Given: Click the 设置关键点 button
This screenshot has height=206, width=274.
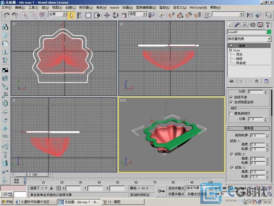Looking at the screenshot, I should pyautogui.click(x=176, y=194).
